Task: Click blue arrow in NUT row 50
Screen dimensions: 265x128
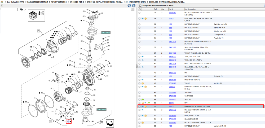Action: pos(145,103)
